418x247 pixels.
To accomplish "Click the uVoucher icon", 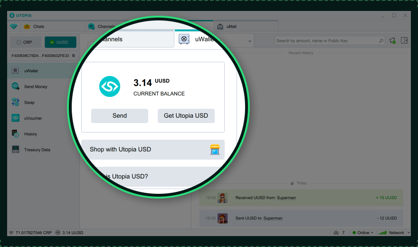I will 16,118.
